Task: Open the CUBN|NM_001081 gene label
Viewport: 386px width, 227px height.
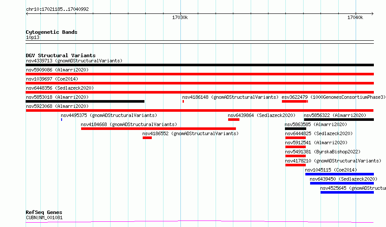Action: (44, 217)
